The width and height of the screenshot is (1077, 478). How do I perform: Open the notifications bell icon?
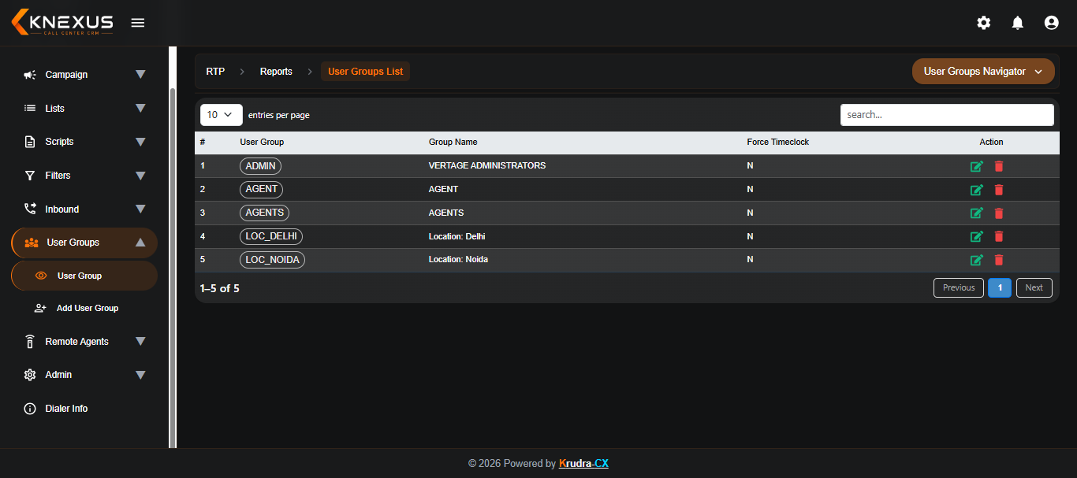[1018, 23]
